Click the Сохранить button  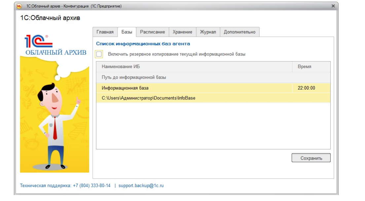pos(311,158)
